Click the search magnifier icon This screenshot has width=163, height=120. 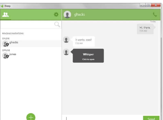[x=57, y=24]
